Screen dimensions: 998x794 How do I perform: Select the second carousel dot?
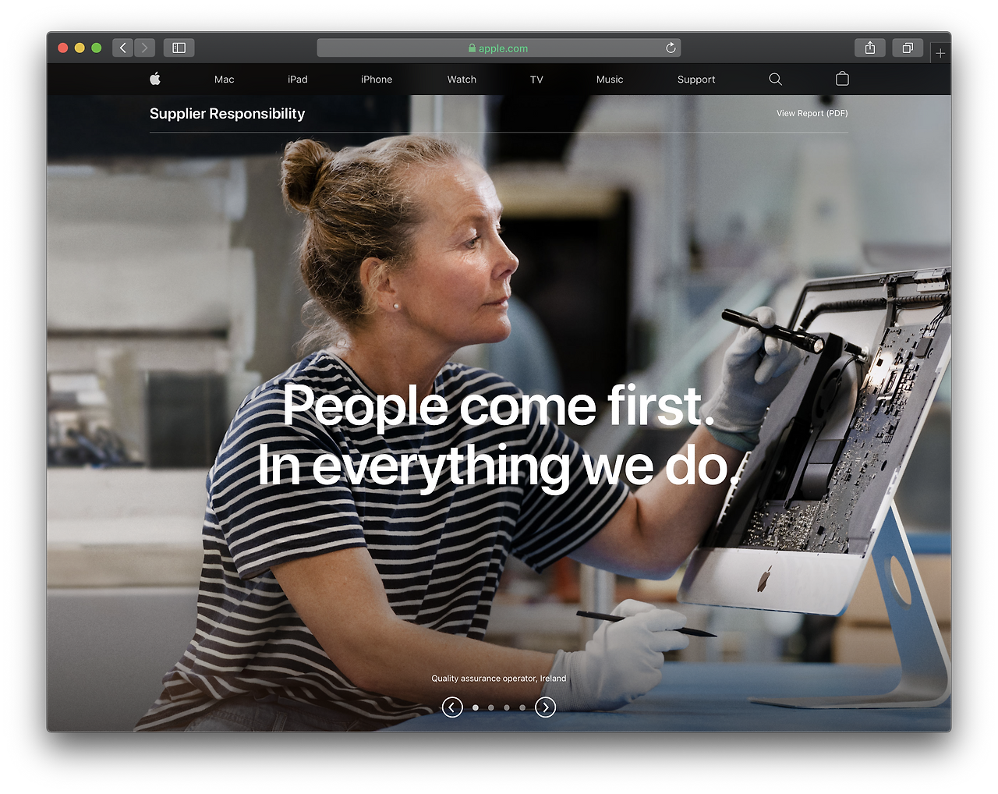(x=491, y=707)
